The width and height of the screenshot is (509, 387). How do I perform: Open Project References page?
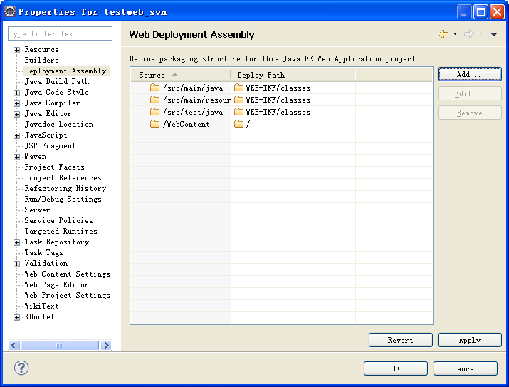point(63,177)
